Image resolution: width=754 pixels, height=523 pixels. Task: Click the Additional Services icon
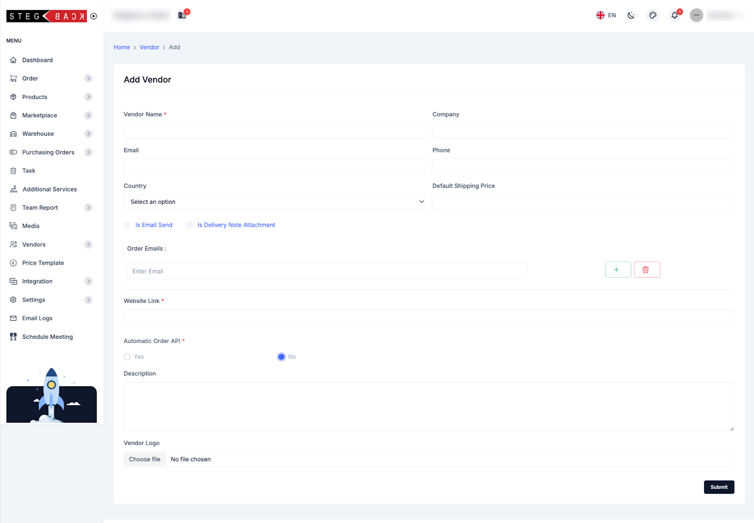(x=13, y=189)
